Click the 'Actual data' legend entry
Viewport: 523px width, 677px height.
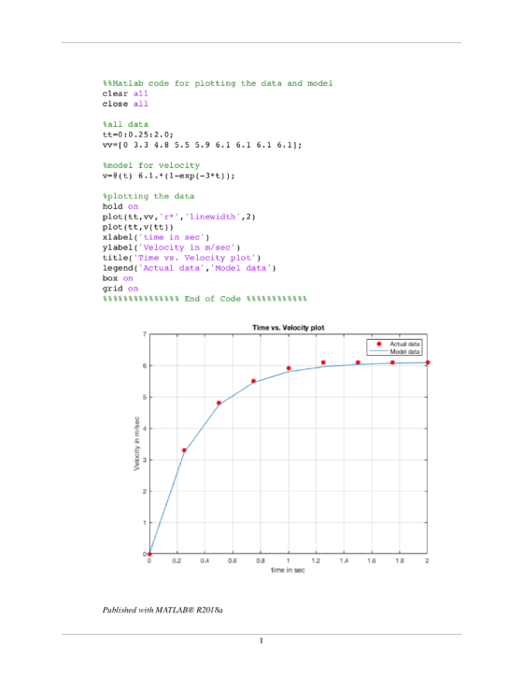(x=404, y=345)
